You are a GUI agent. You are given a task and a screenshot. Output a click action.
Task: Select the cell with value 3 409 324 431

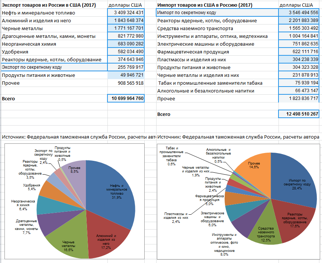[x=125, y=13]
